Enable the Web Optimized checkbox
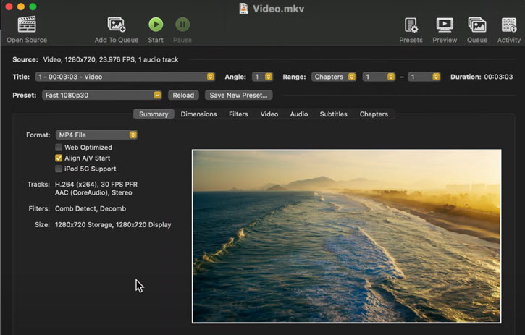This screenshot has width=525, height=335. coord(59,148)
